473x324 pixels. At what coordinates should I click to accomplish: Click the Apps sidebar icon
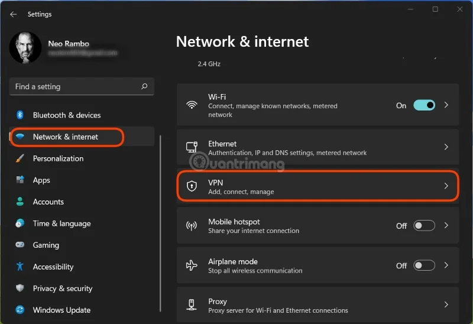point(20,180)
